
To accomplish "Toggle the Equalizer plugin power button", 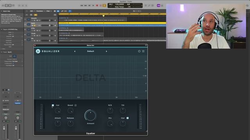I will point(139,51).
